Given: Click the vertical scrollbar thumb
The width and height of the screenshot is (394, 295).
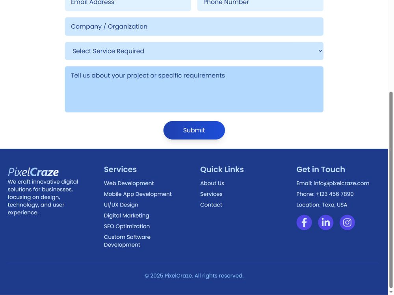Looking at the screenshot, I should pos(391,190).
